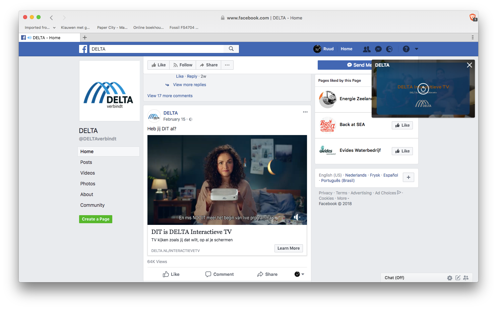
Task: Open page more options ellipsis button
Action: pyautogui.click(x=227, y=65)
